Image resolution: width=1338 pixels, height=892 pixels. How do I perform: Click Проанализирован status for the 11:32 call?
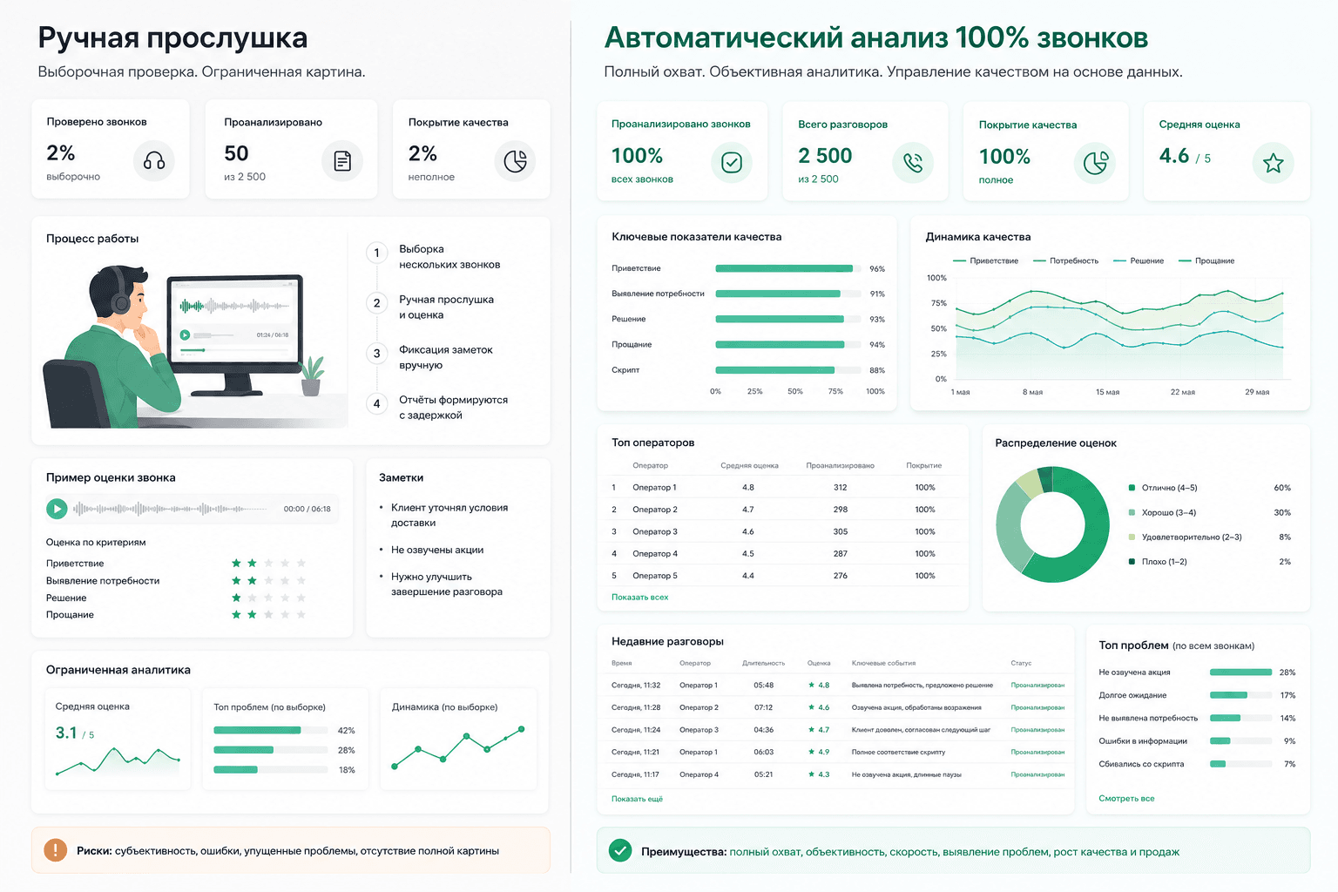click(1037, 686)
